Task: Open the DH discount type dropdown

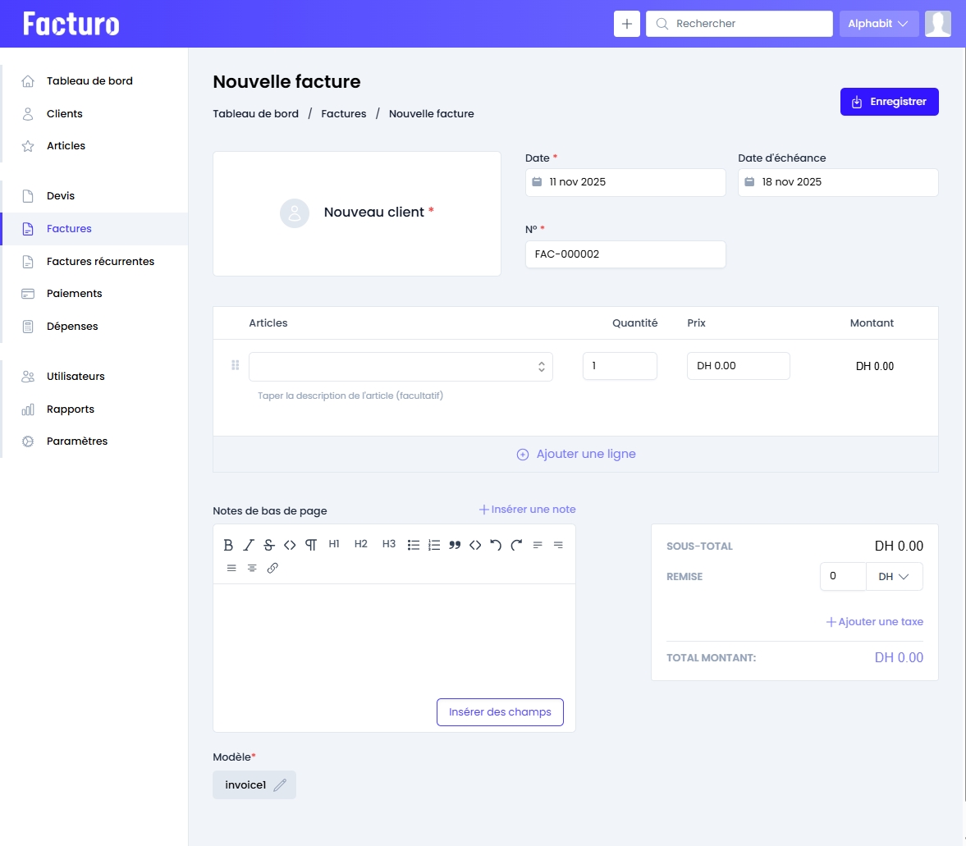Action: pos(894,577)
